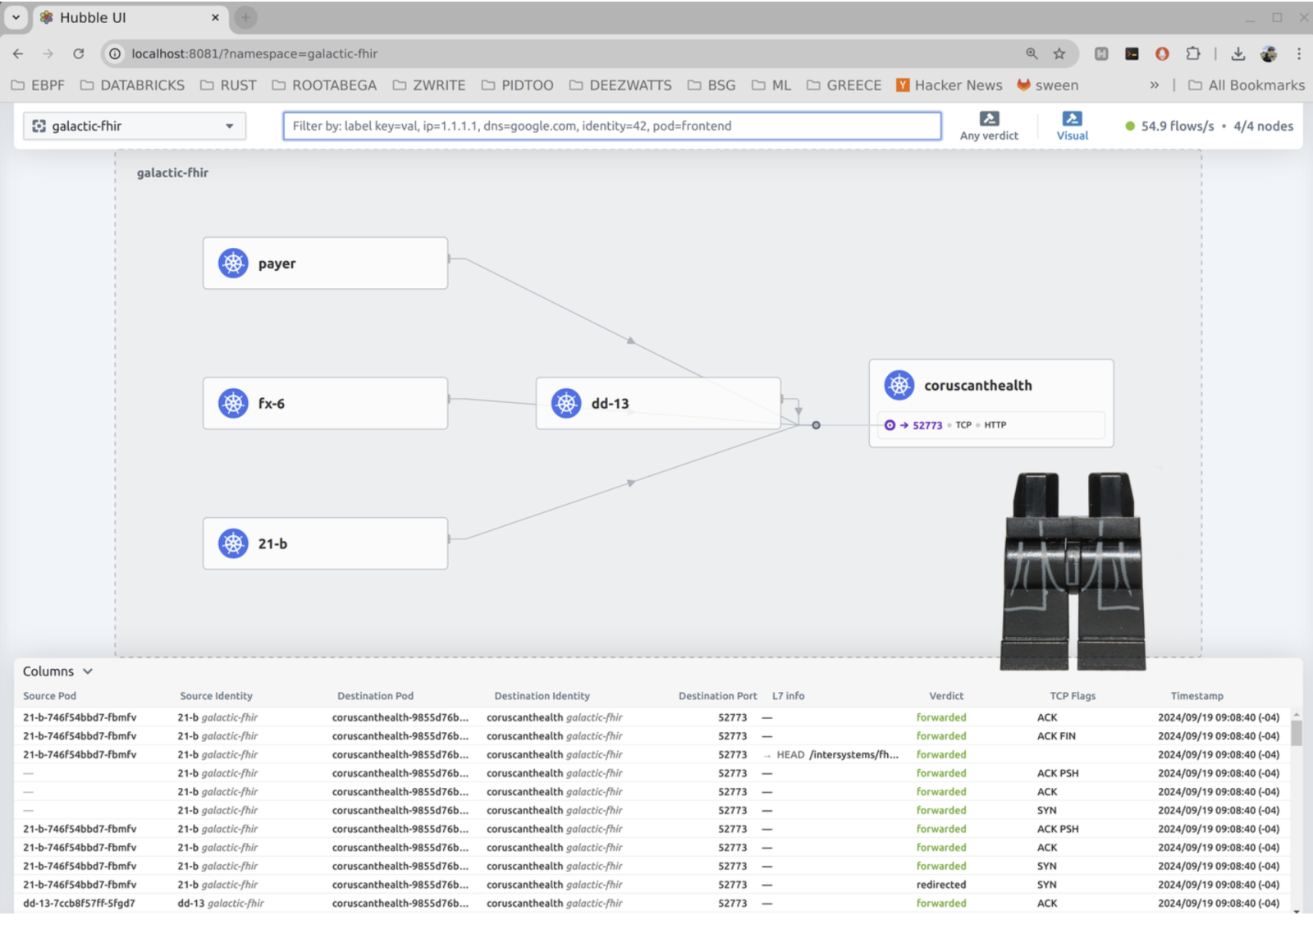
Task: Open the DATABRICKS bookmark folder
Action: [132, 85]
